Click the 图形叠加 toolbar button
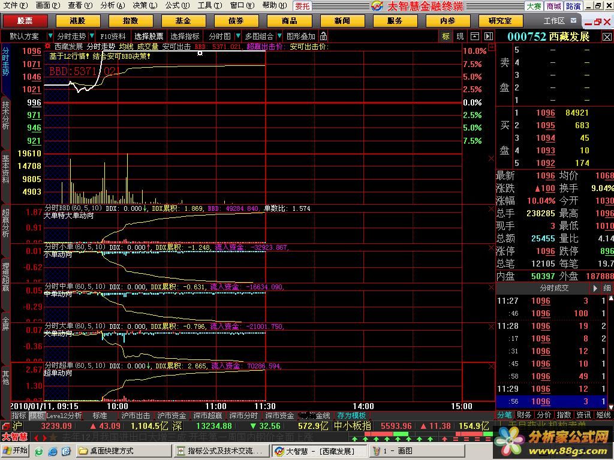Image resolution: width=614 pixels, height=460 pixels. click(301, 37)
